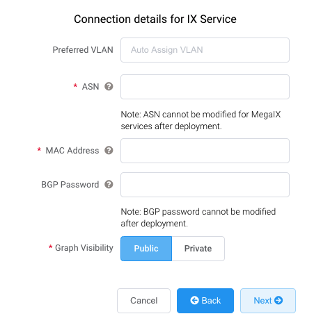The height and width of the screenshot is (323, 314).
Task: Proceed with the Next button
Action: 268,301
